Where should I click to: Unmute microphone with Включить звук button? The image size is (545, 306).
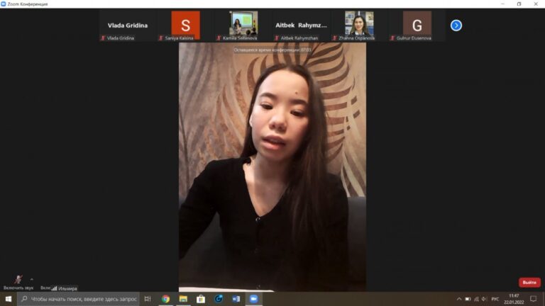click(x=18, y=281)
